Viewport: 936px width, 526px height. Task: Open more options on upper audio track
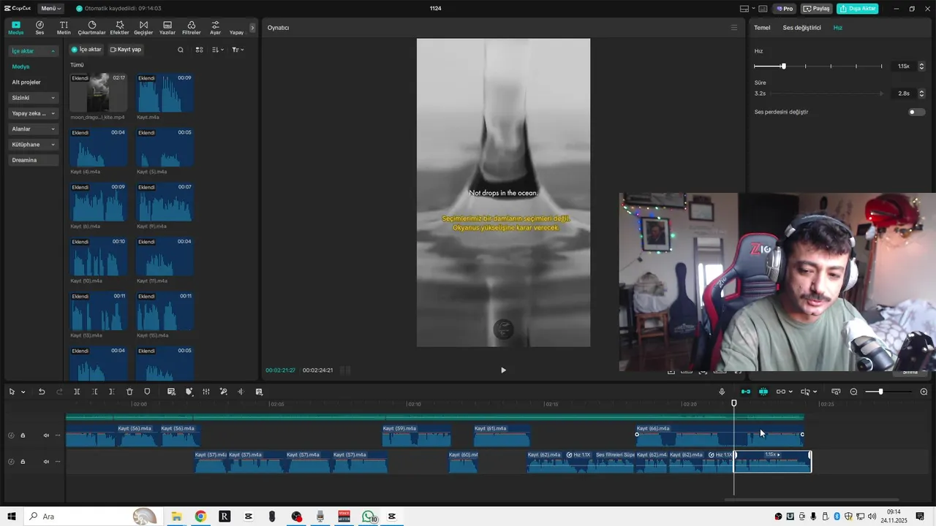point(58,435)
